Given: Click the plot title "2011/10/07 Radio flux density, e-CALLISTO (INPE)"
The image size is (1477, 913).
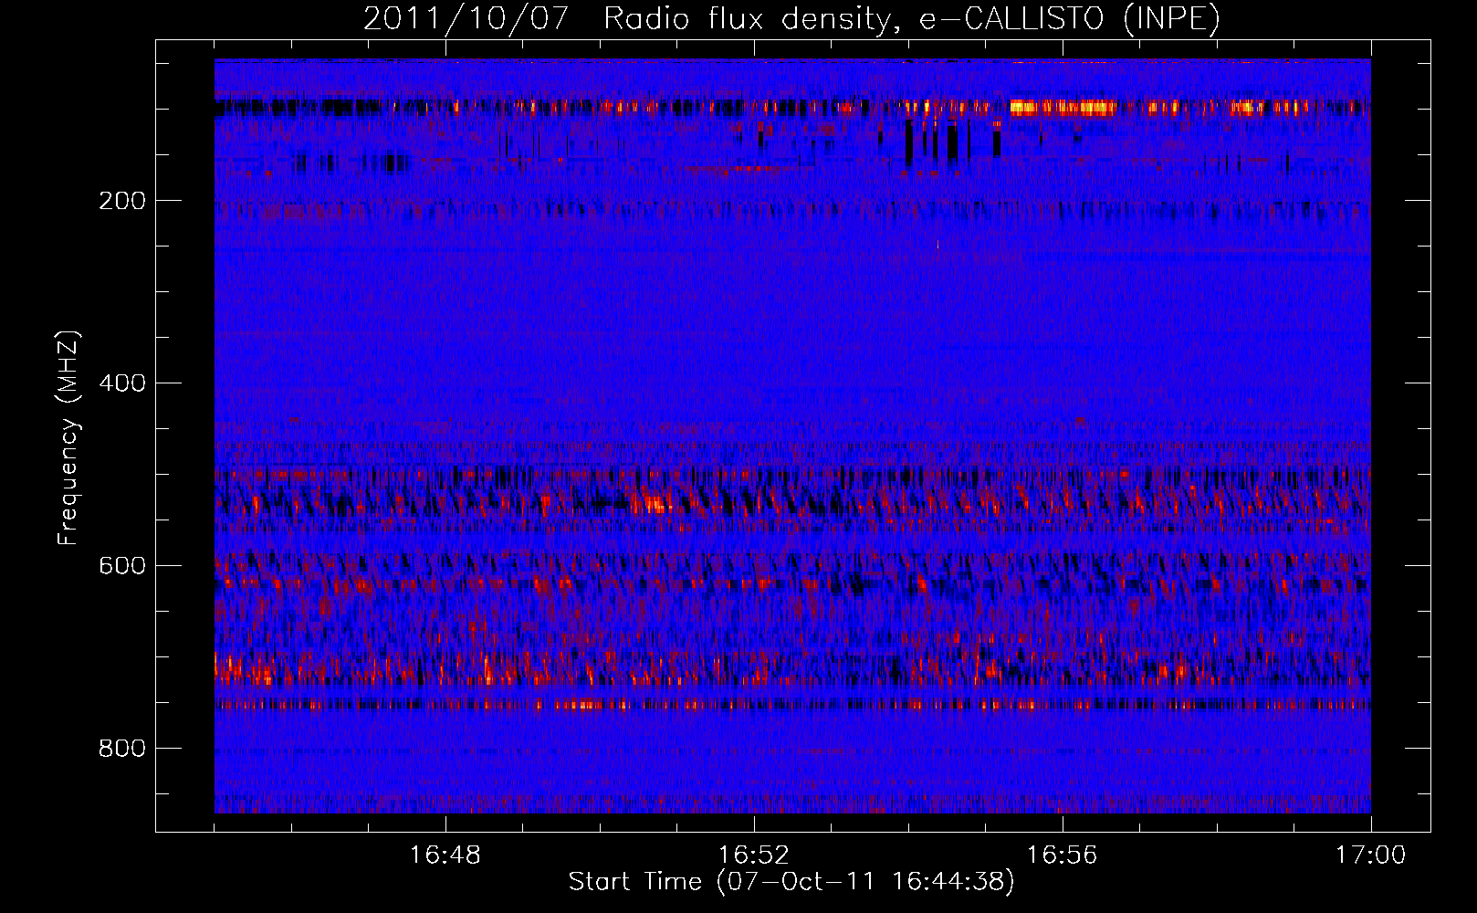Looking at the screenshot, I should click(791, 18).
